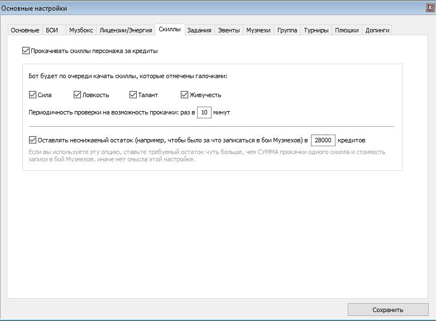Click the Основные настройки window title
This screenshot has height=321, width=436.
click(34, 8)
